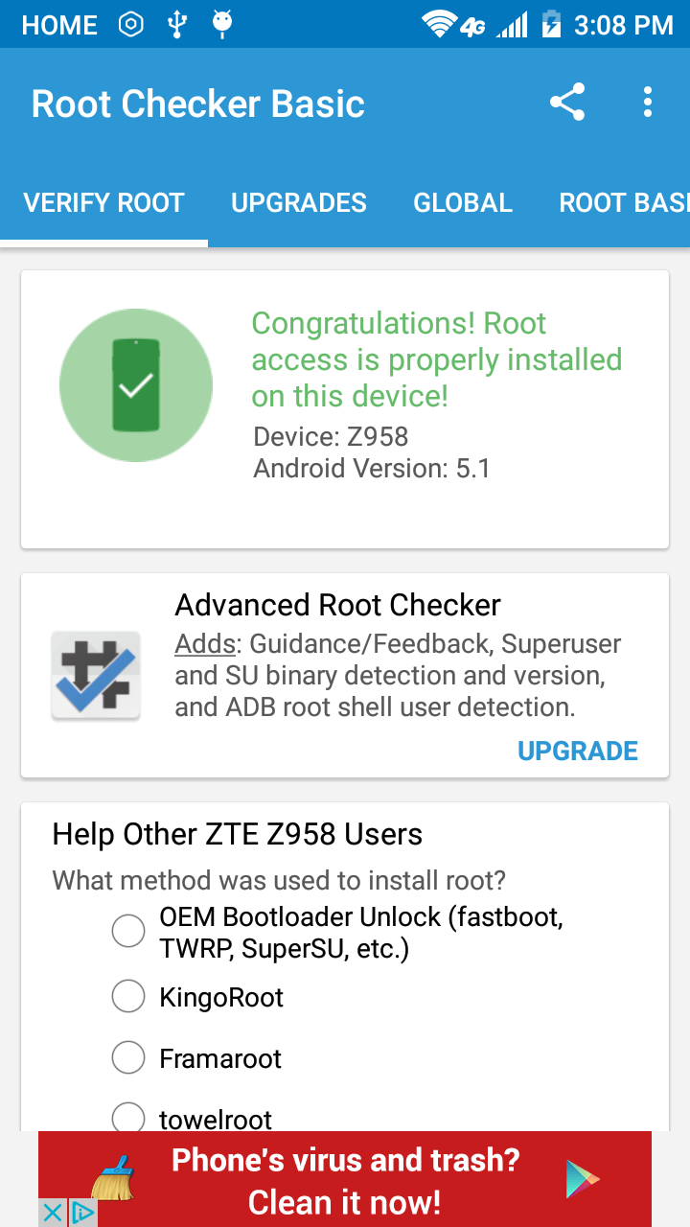The image size is (690, 1227).
Task: Tap the Google Play icon in ad
Action: coord(582,1178)
